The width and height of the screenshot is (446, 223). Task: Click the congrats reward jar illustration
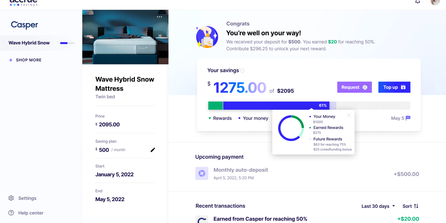coord(207,37)
